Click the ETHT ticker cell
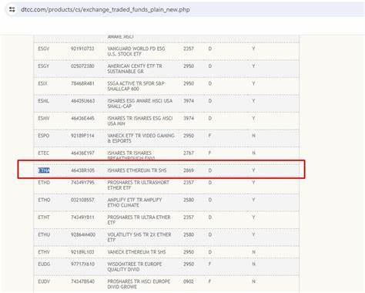The height and width of the screenshot is (293, 365). [x=44, y=217]
